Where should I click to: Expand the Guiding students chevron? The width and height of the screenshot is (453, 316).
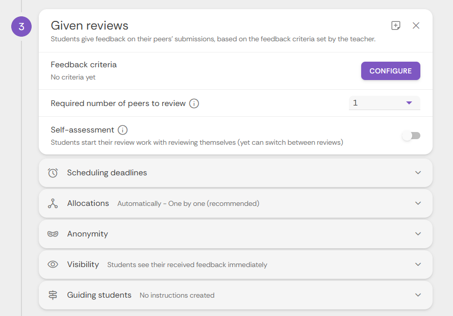[x=418, y=295]
